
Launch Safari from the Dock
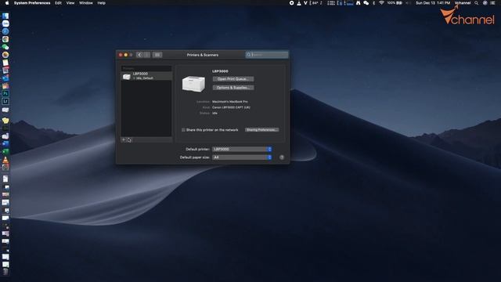point(5,31)
